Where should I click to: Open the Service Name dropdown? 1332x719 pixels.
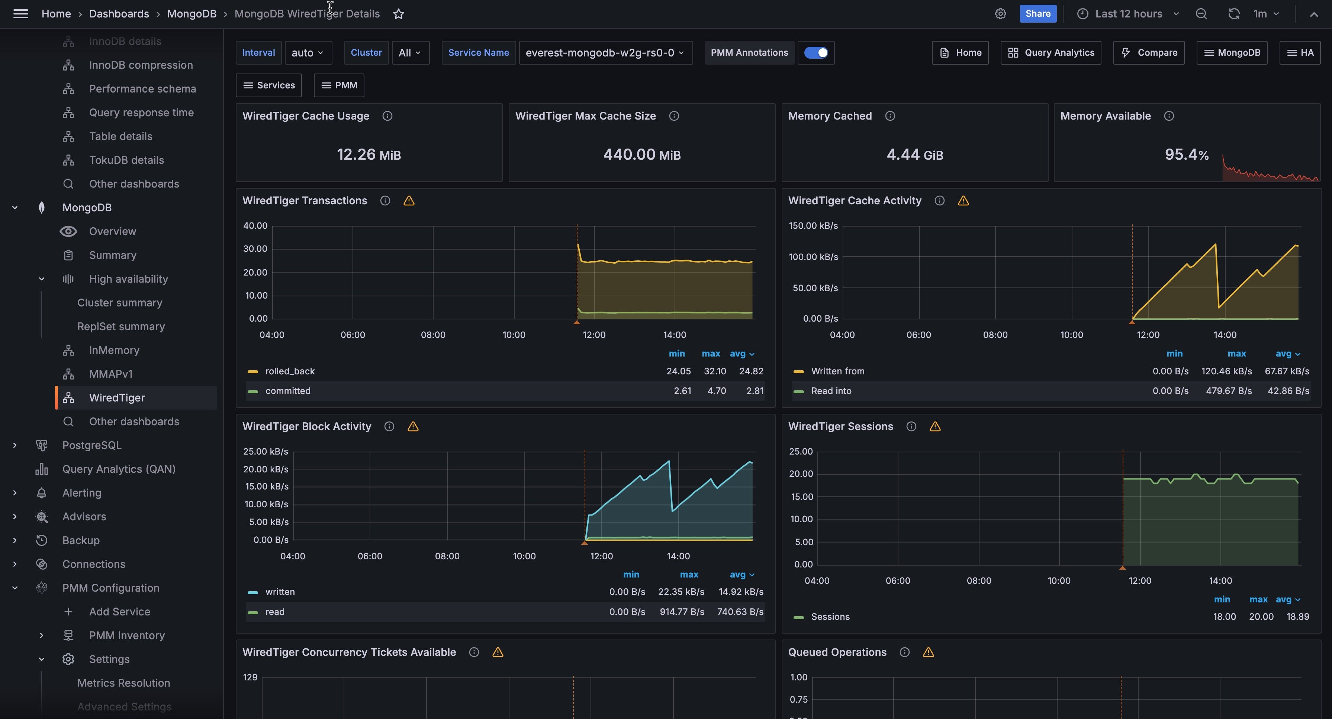tap(605, 53)
